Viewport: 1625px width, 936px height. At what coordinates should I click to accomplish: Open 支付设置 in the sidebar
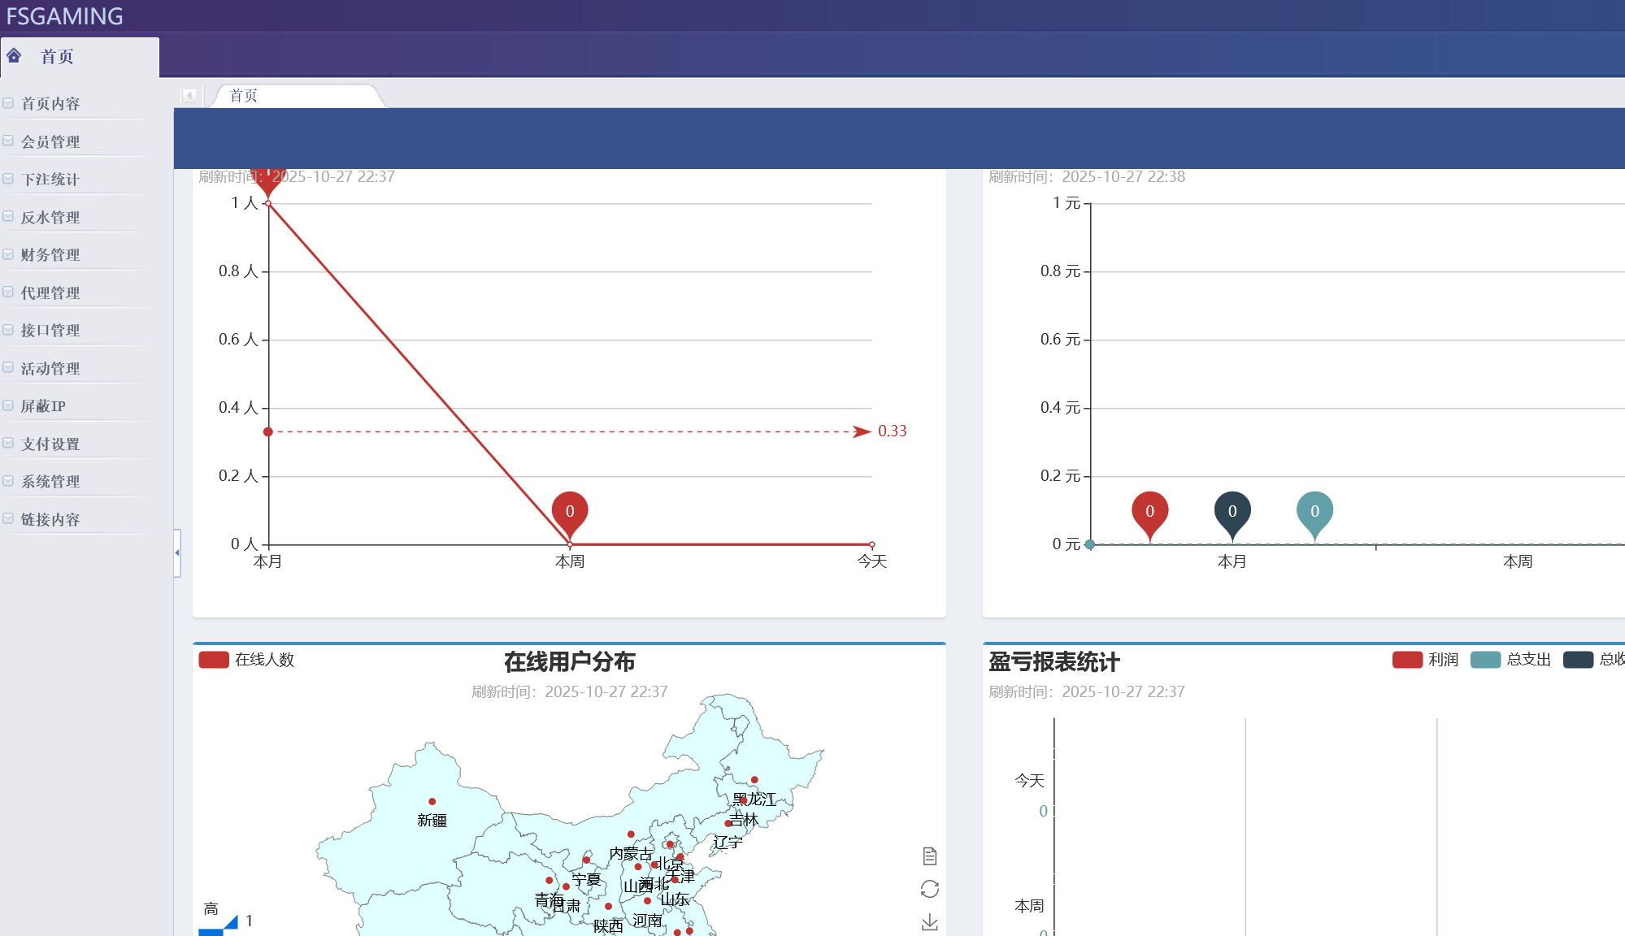[x=50, y=444]
